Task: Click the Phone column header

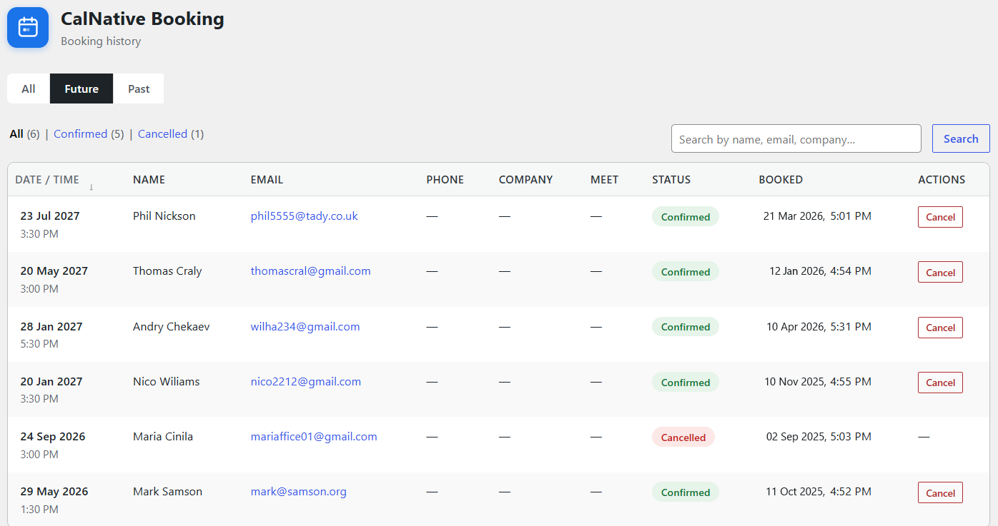Action: (x=445, y=180)
